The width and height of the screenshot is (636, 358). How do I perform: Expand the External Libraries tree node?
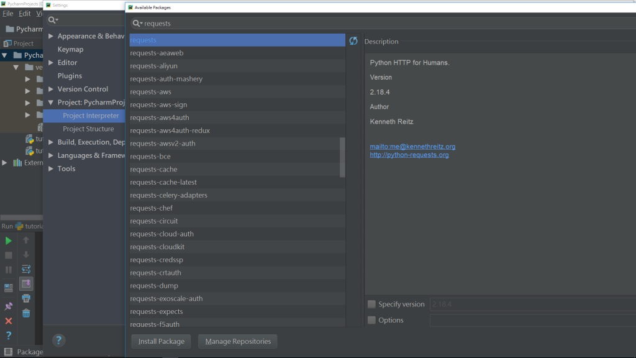point(4,163)
